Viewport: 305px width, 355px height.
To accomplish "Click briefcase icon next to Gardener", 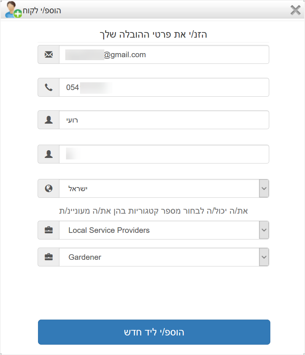I will coord(49,257).
